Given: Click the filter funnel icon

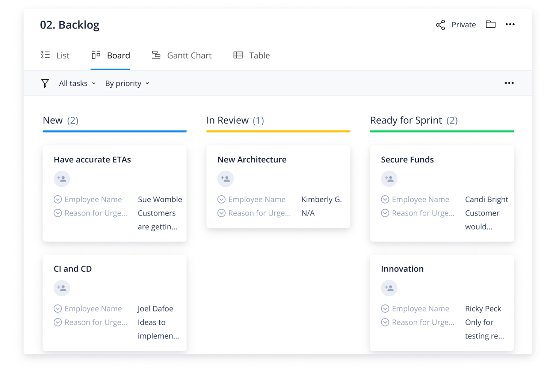Looking at the screenshot, I should coord(45,83).
